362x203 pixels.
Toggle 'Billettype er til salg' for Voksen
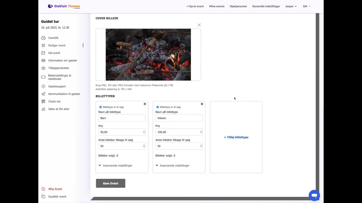pos(158,107)
